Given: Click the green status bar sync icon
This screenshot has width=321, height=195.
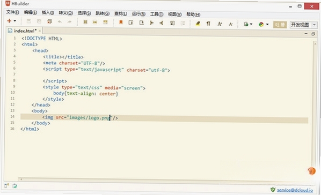Looking at the screenshot, I should (x=14, y=186).
